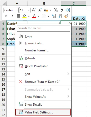Select column C header

[x=73, y=3]
